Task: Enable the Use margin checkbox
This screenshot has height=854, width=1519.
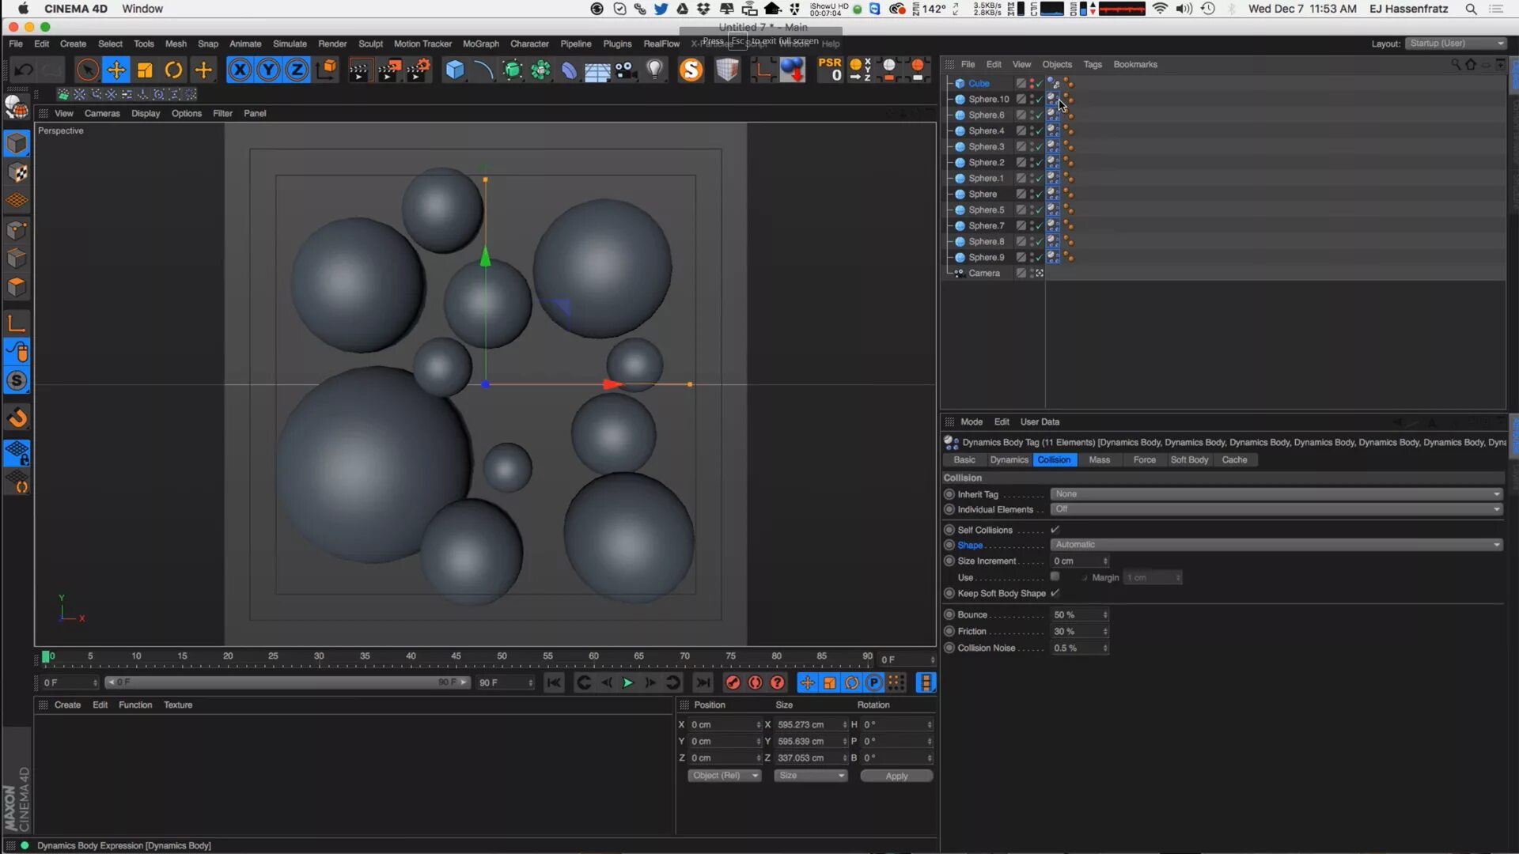Action: pyautogui.click(x=1055, y=576)
